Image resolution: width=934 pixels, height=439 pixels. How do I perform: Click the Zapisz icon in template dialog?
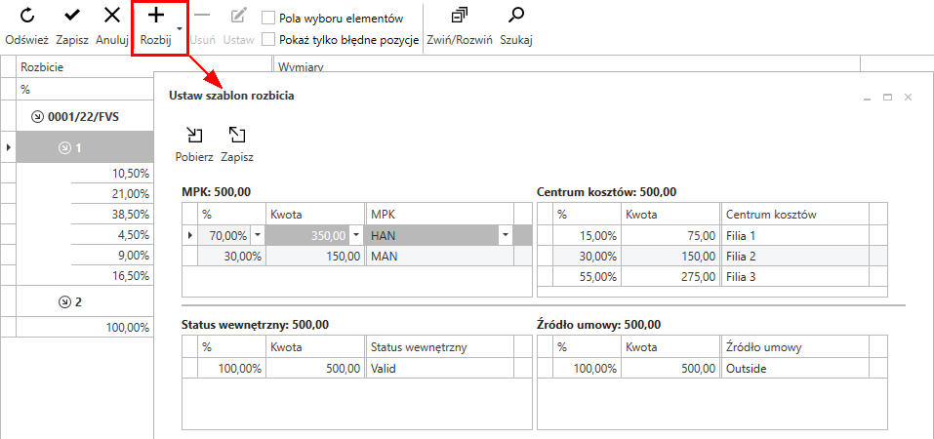pos(237,136)
